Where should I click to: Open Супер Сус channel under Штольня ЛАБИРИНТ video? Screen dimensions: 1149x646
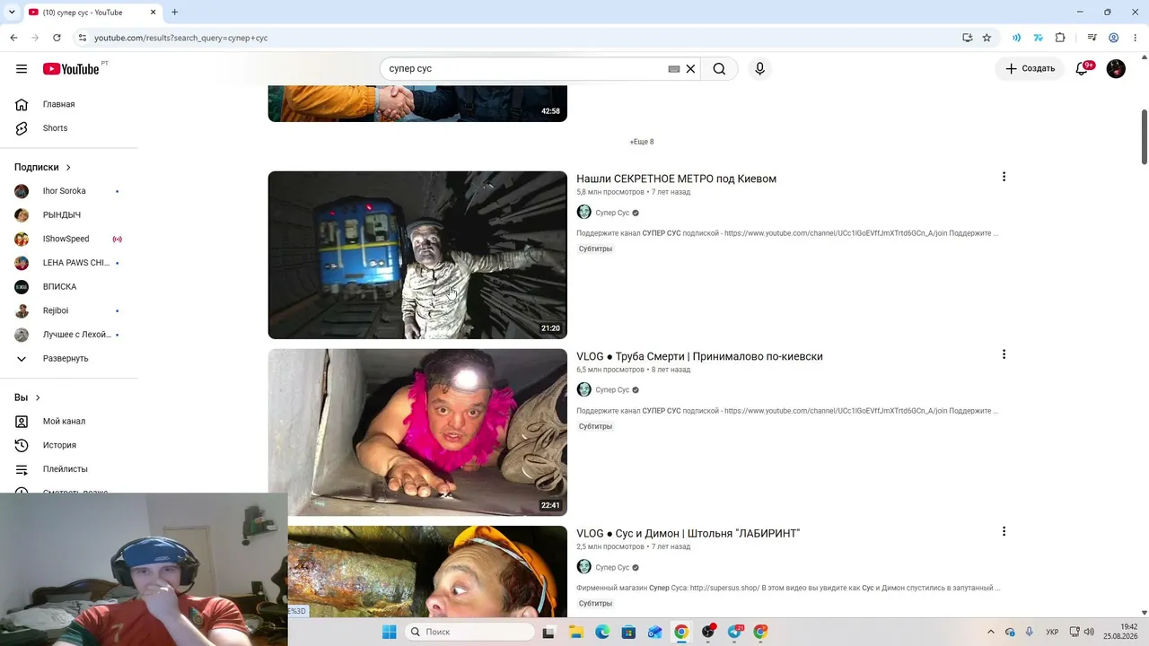pyautogui.click(x=612, y=567)
